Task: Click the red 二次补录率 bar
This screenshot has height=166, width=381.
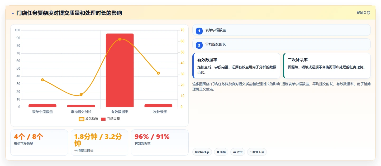Action: point(158,105)
